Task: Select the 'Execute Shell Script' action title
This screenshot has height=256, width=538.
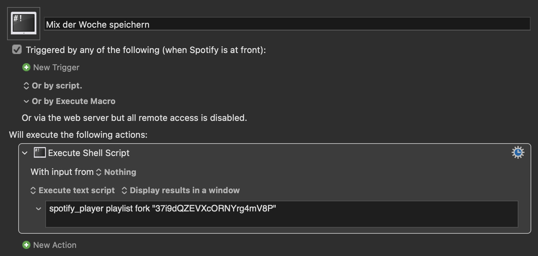Action: point(89,153)
